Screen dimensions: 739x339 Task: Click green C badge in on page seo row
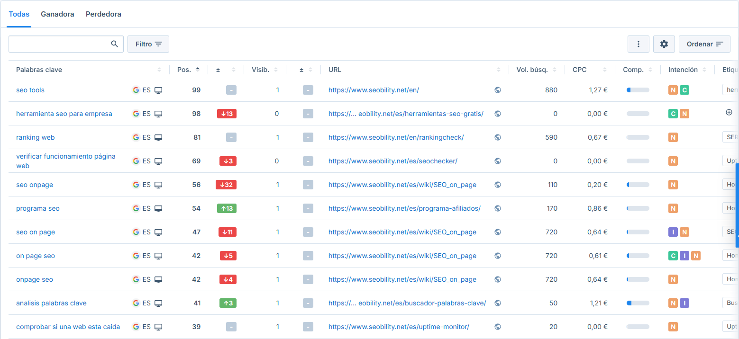[673, 256]
